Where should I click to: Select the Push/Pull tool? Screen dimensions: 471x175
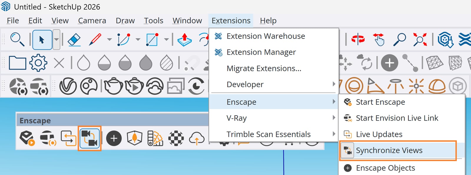[185, 40]
